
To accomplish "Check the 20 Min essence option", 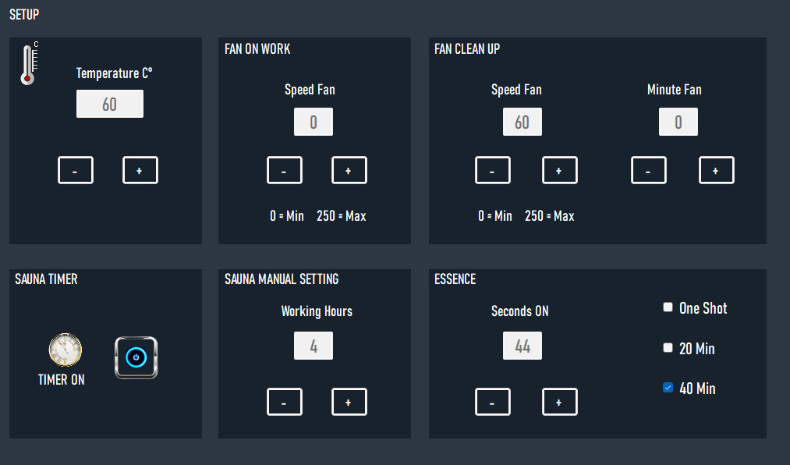I will (668, 348).
